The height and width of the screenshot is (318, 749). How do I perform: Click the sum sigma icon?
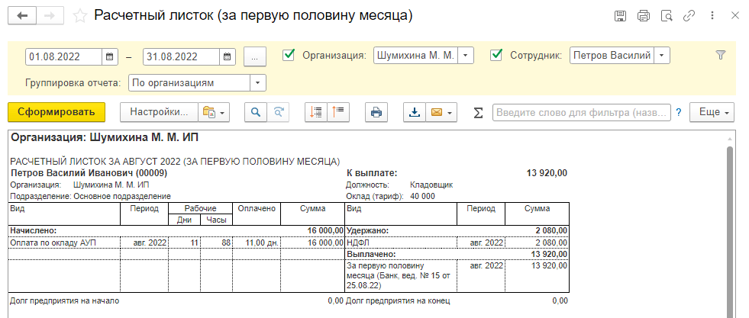click(x=478, y=113)
